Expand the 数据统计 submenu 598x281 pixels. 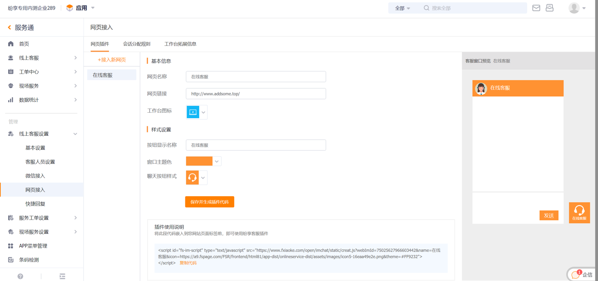[x=76, y=100]
